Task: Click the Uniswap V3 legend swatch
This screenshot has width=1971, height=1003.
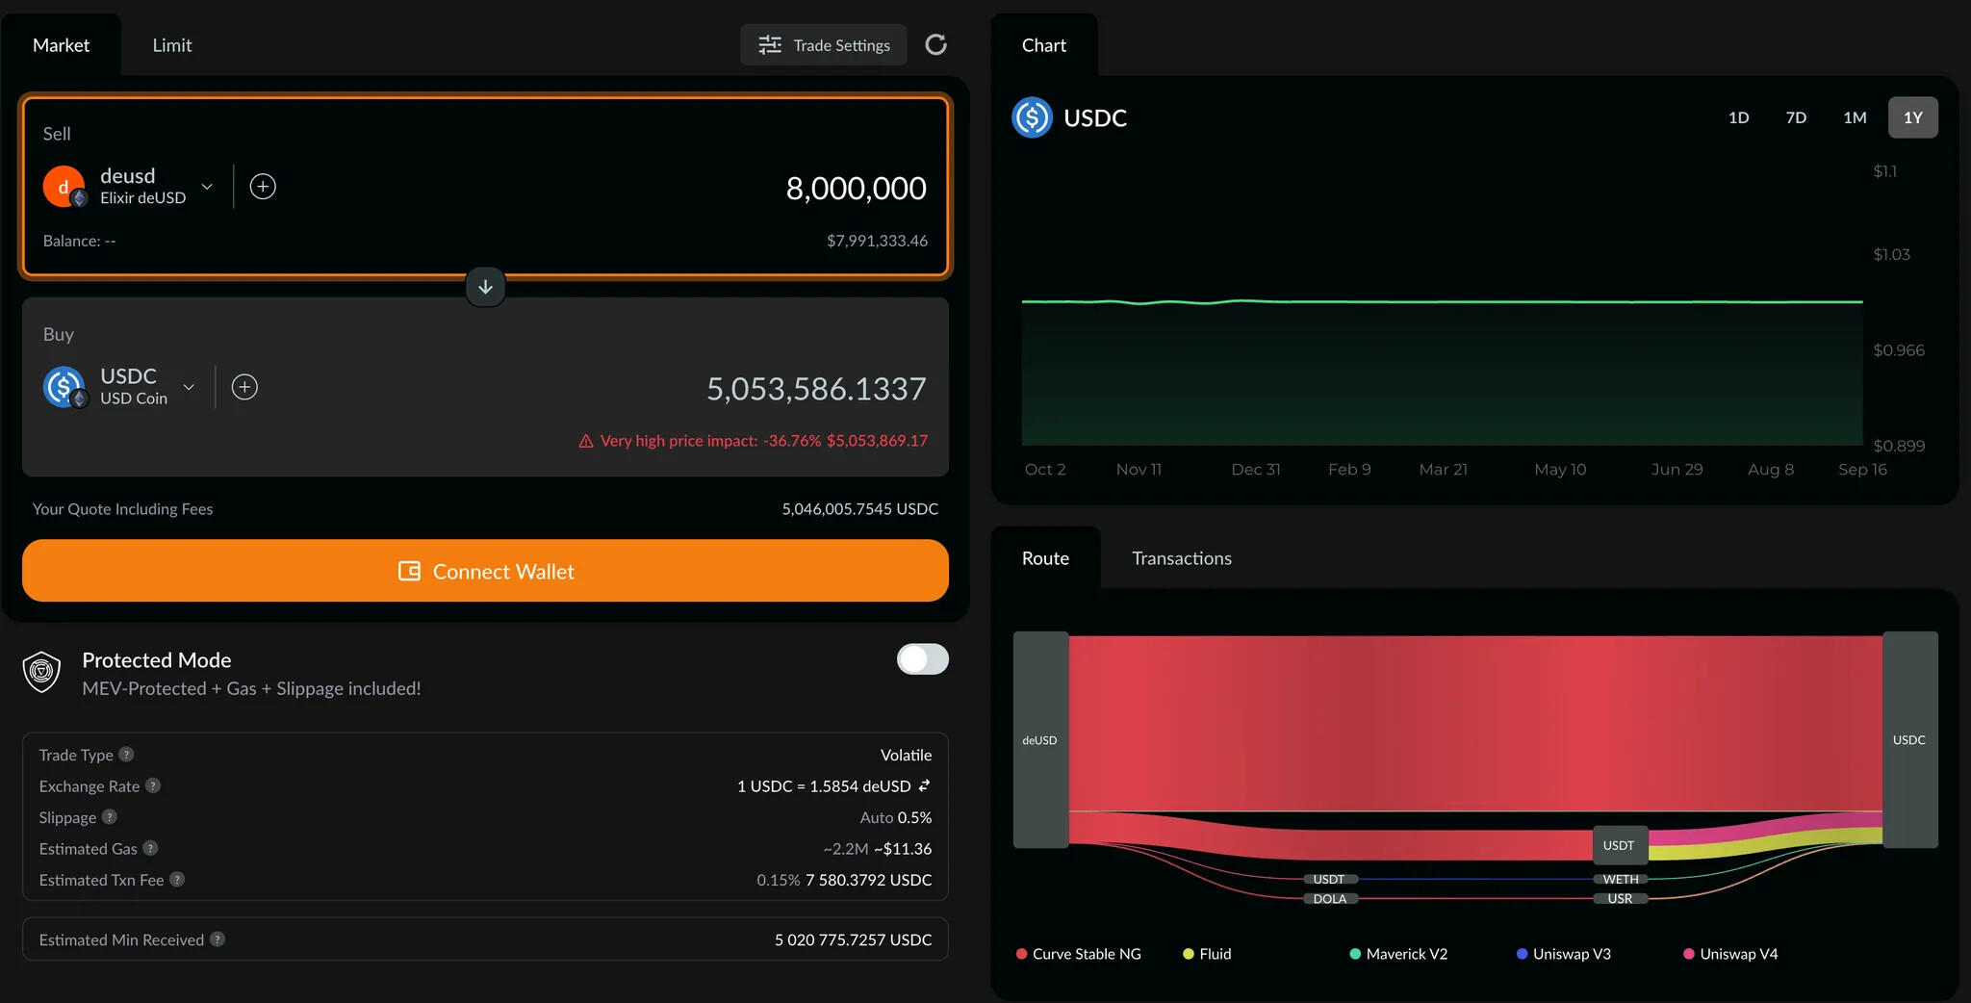Action: [1522, 954]
